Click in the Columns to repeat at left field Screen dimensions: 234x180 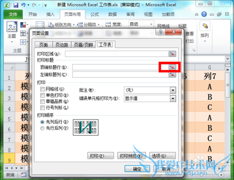[x=120, y=75]
